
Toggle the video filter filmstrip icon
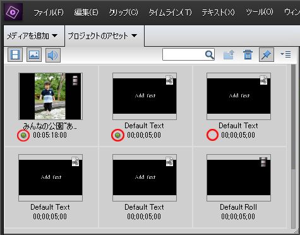15,55
